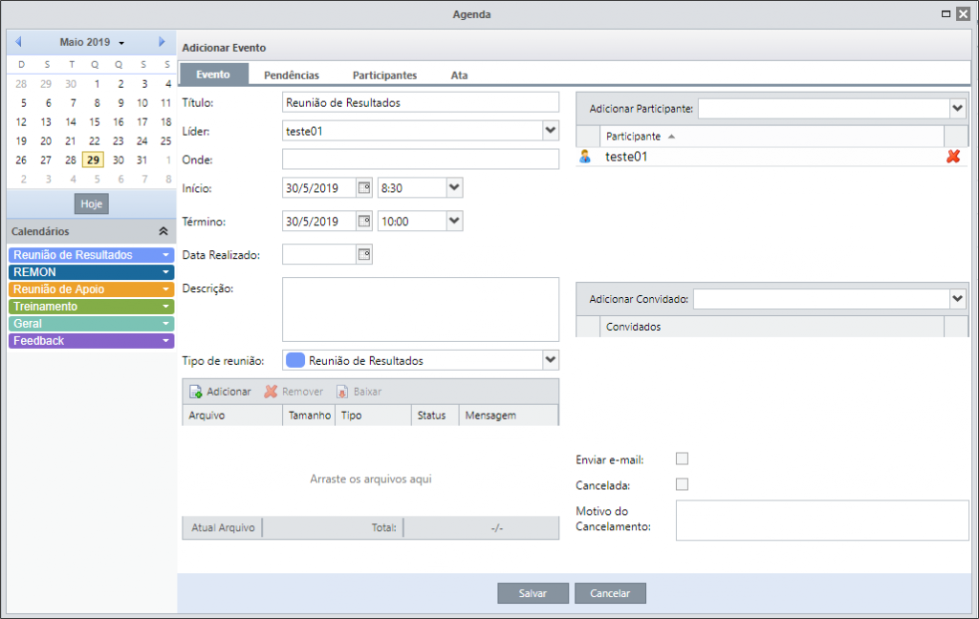Image resolution: width=979 pixels, height=619 pixels.
Task: Check the Cancelada checkbox
Action: [682, 485]
